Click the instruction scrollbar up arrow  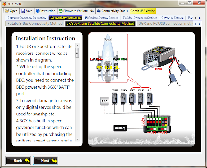pos(77,45)
